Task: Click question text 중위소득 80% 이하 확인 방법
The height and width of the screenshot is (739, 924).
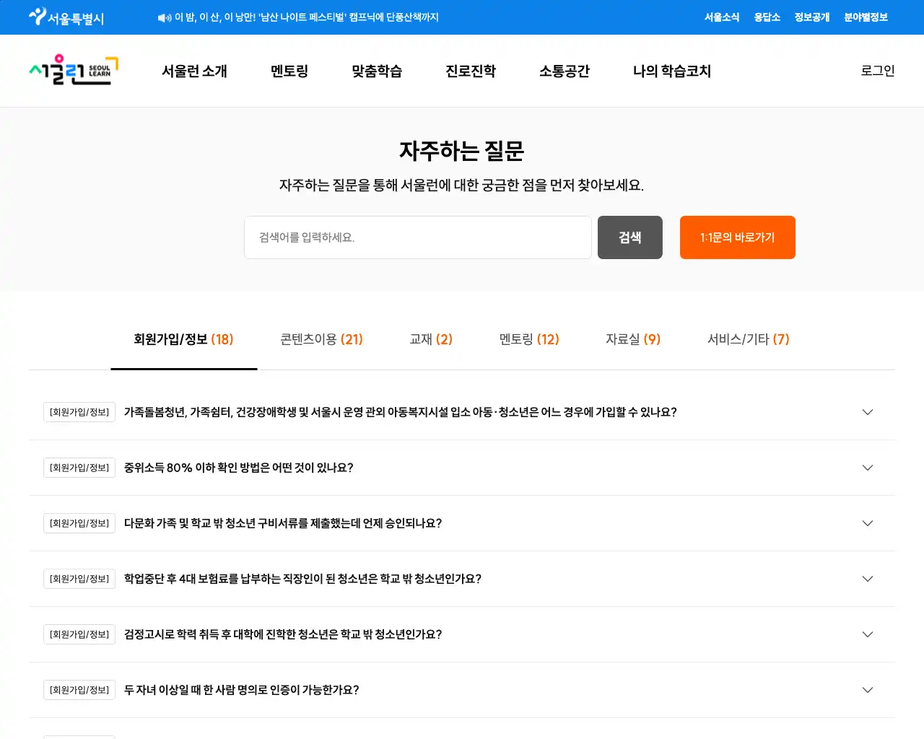Action: 239,468
